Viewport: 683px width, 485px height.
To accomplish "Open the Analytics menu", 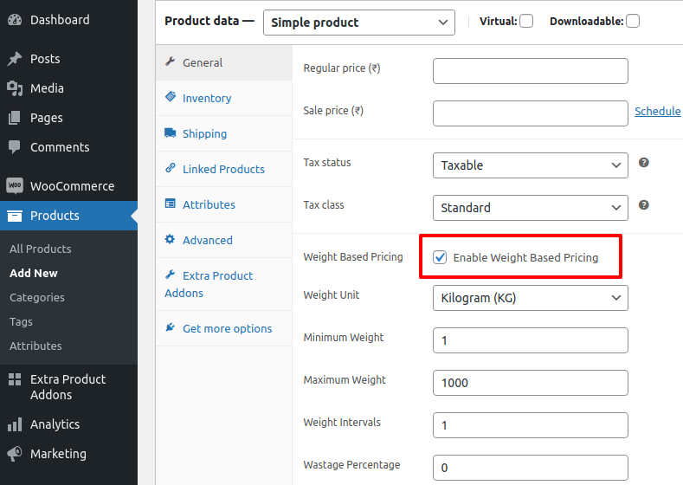I will tap(69, 424).
